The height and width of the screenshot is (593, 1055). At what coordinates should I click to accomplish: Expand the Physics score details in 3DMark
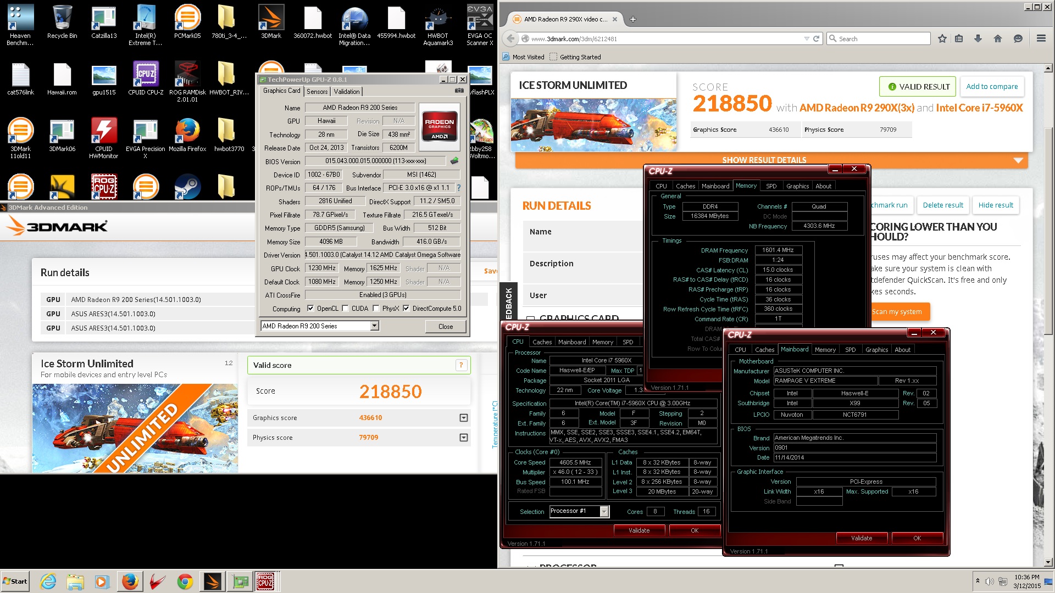pos(464,438)
